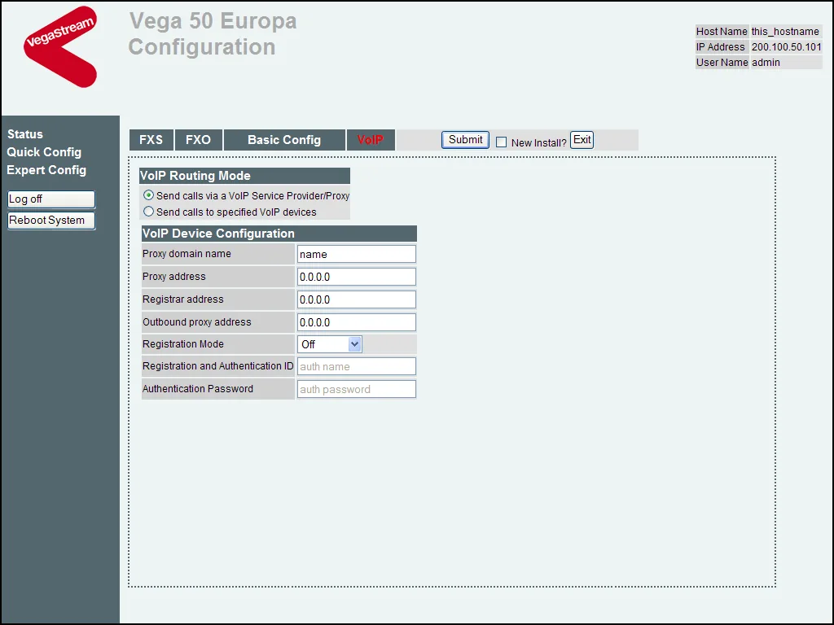Open the Basic Config tab
This screenshot has width=834, height=625.
pos(284,140)
